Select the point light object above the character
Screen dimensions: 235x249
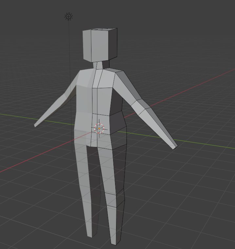(x=69, y=16)
